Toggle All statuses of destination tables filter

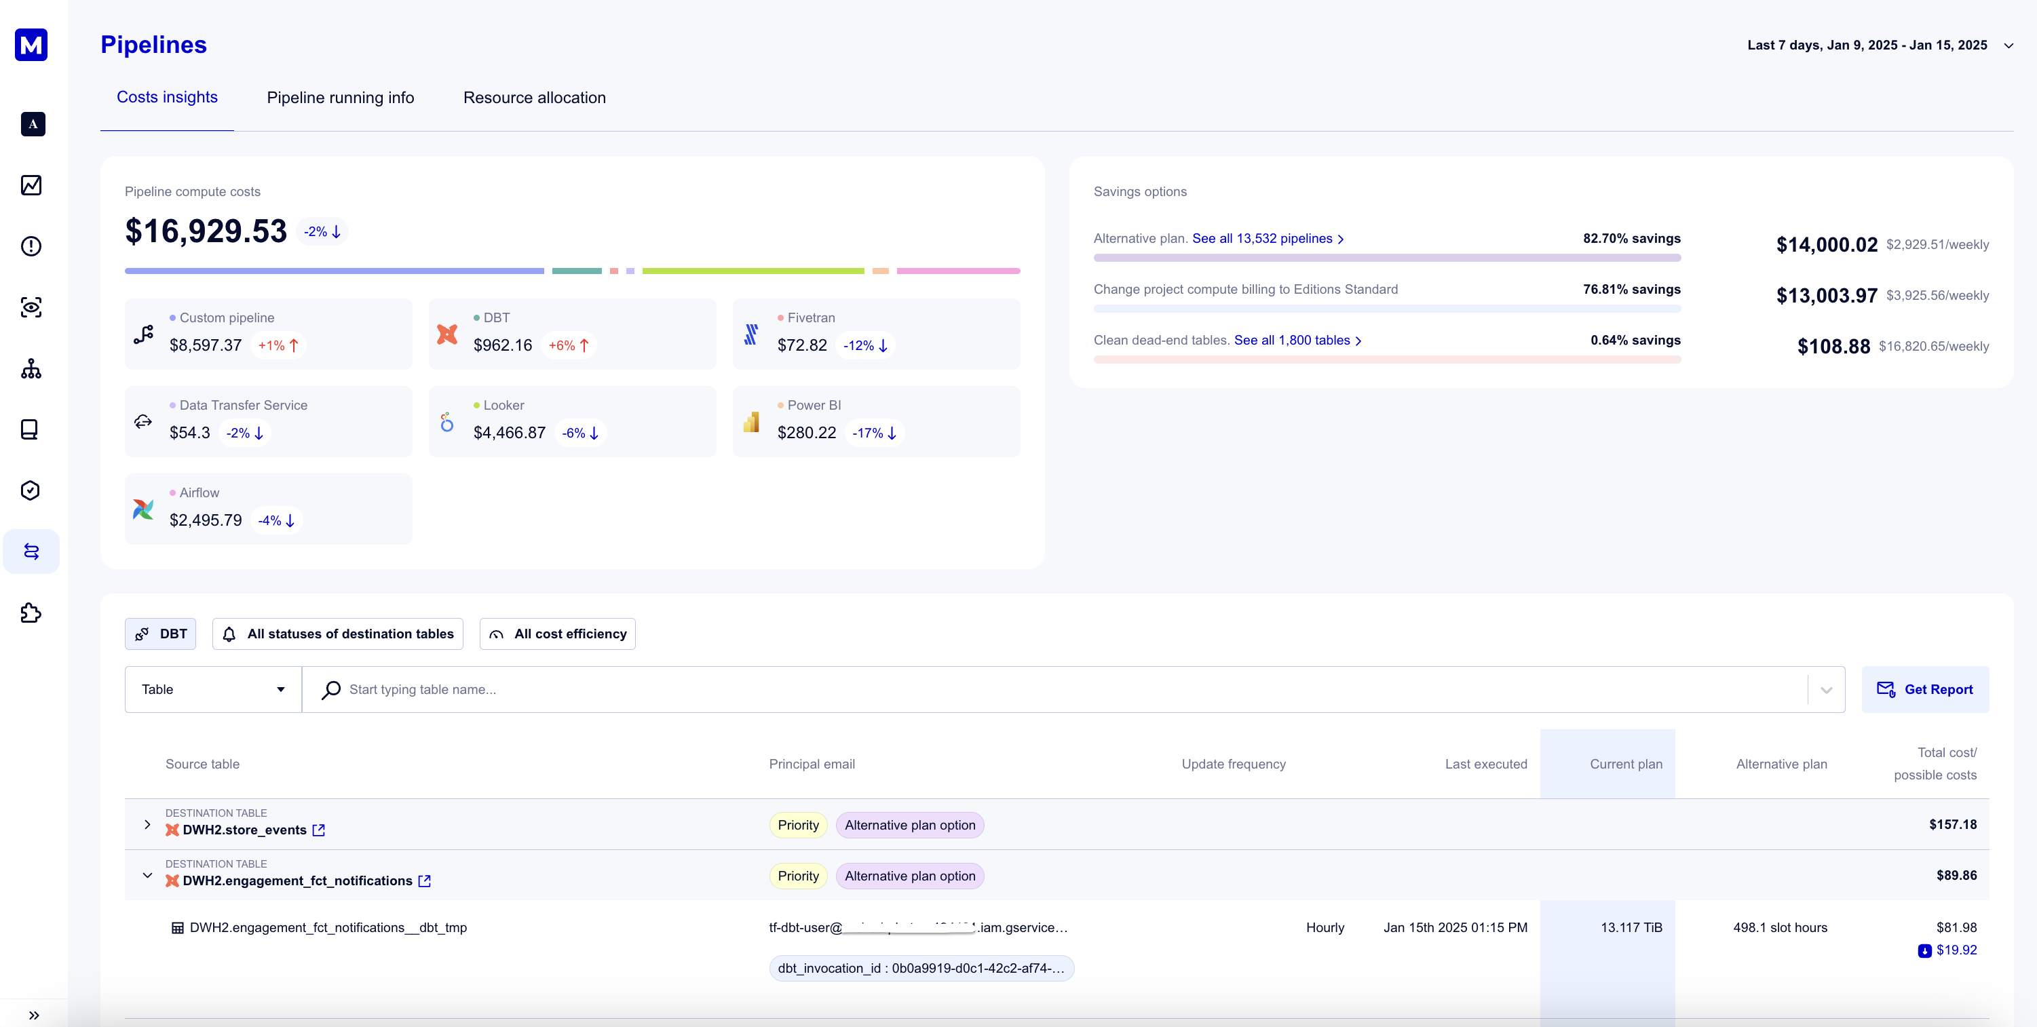338,634
